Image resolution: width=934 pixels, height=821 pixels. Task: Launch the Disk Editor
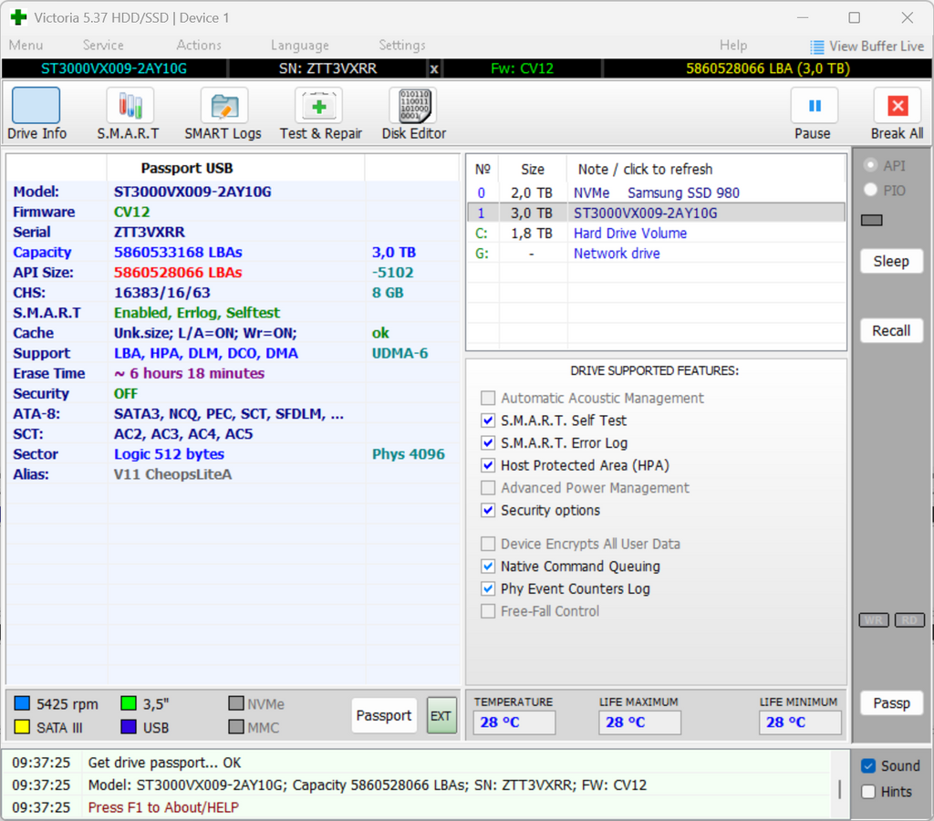tap(414, 113)
